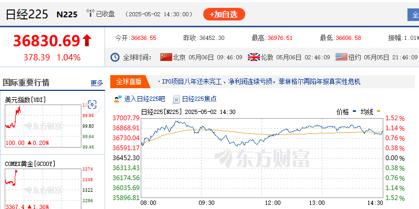
Task: Click the US flag icon next to 纽约
Action: pos(341,57)
